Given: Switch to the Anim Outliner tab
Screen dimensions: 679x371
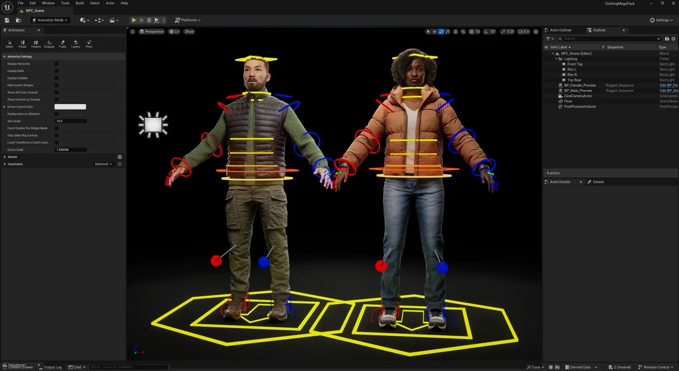Looking at the screenshot, I should (560, 30).
